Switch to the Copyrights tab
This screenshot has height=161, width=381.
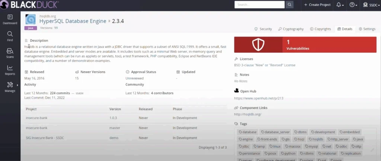(x=320, y=29)
